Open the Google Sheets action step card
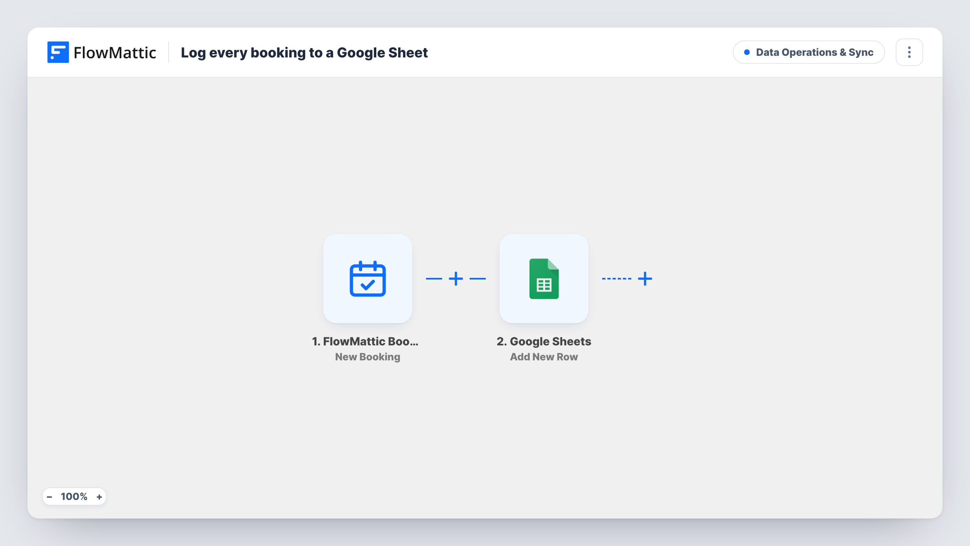The width and height of the screenshot is (970, 546). [544, 279]
